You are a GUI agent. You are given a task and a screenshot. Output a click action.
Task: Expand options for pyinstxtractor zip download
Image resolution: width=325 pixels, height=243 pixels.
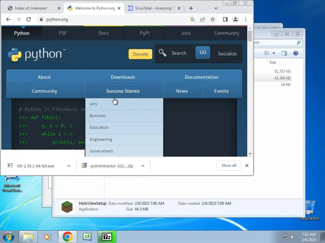(x=143, y=166)
